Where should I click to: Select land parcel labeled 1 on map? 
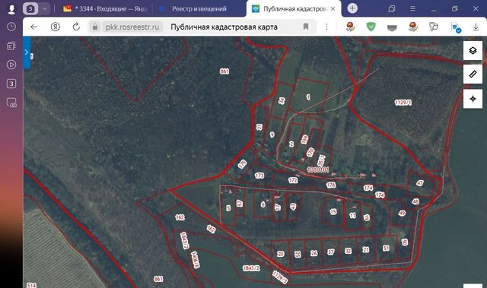click(308, 97)
